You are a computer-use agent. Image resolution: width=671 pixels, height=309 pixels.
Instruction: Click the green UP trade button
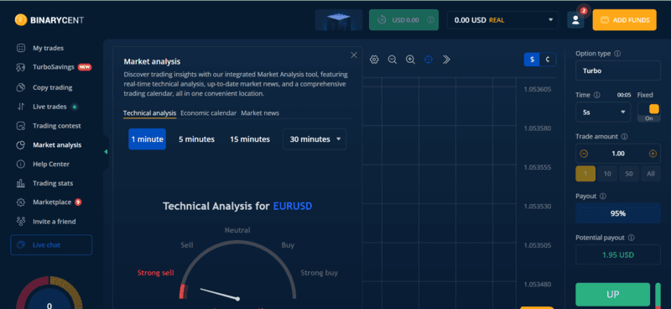(x=613, y=295)
